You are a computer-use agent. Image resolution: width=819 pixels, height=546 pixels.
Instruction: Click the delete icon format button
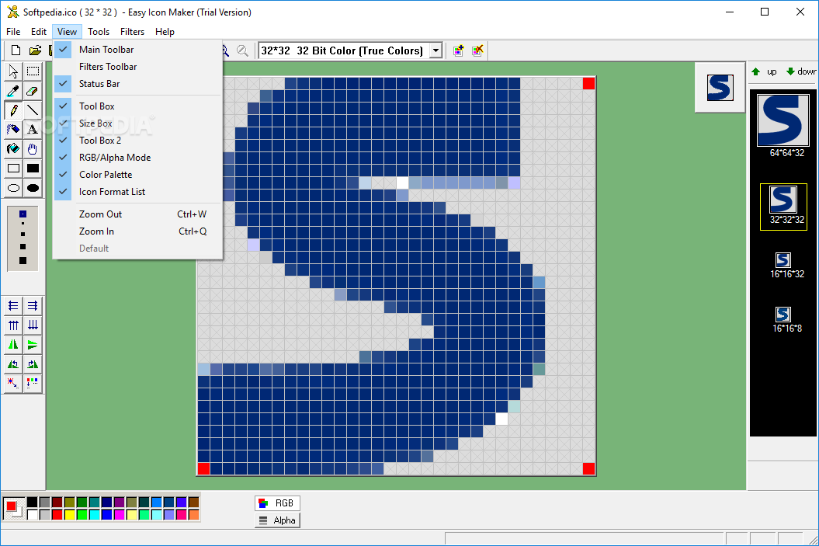point(477,50)
